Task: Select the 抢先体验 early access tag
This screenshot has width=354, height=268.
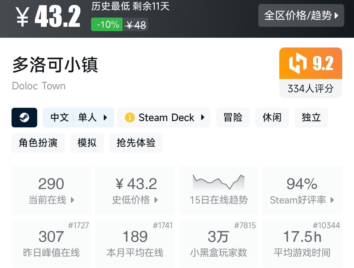Action: pyautogui.click(x=136, y=143)
